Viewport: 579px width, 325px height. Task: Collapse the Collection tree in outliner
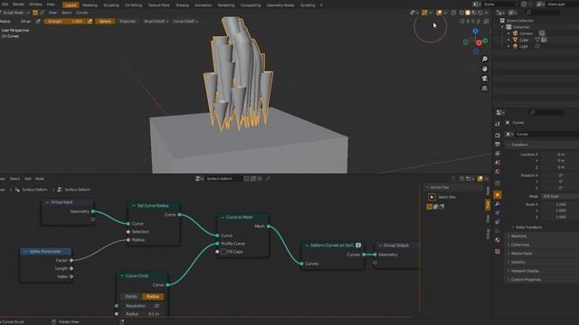[502, 27]
